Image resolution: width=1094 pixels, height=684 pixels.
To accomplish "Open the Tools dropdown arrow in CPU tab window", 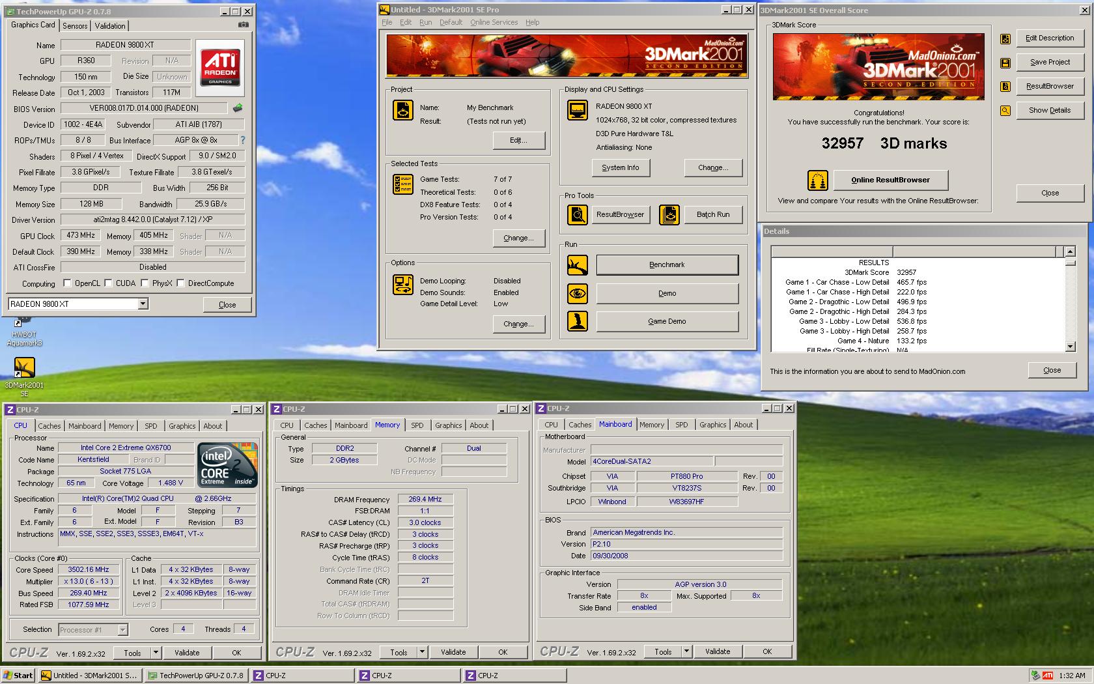I will pyautogui.click(x=156, y=652).
